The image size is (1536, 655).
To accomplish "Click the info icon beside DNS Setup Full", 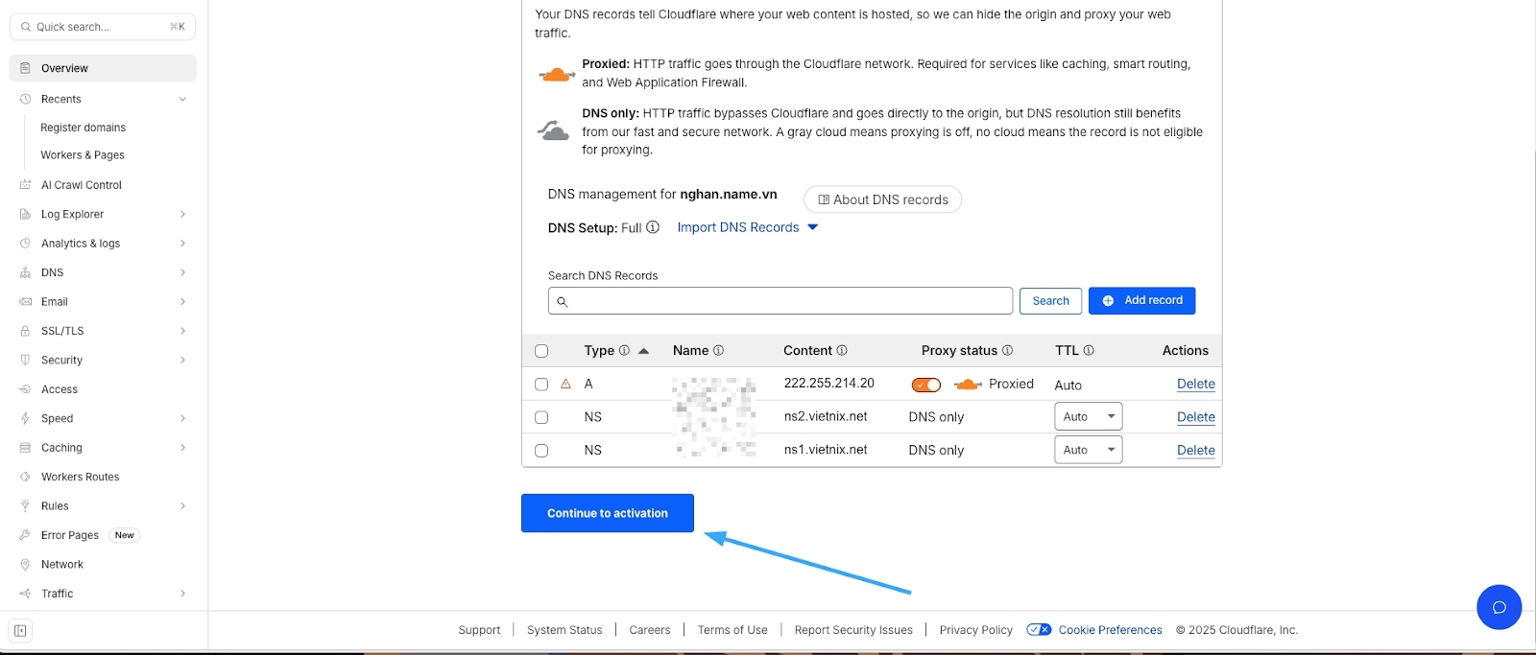I will click(653, 227).
